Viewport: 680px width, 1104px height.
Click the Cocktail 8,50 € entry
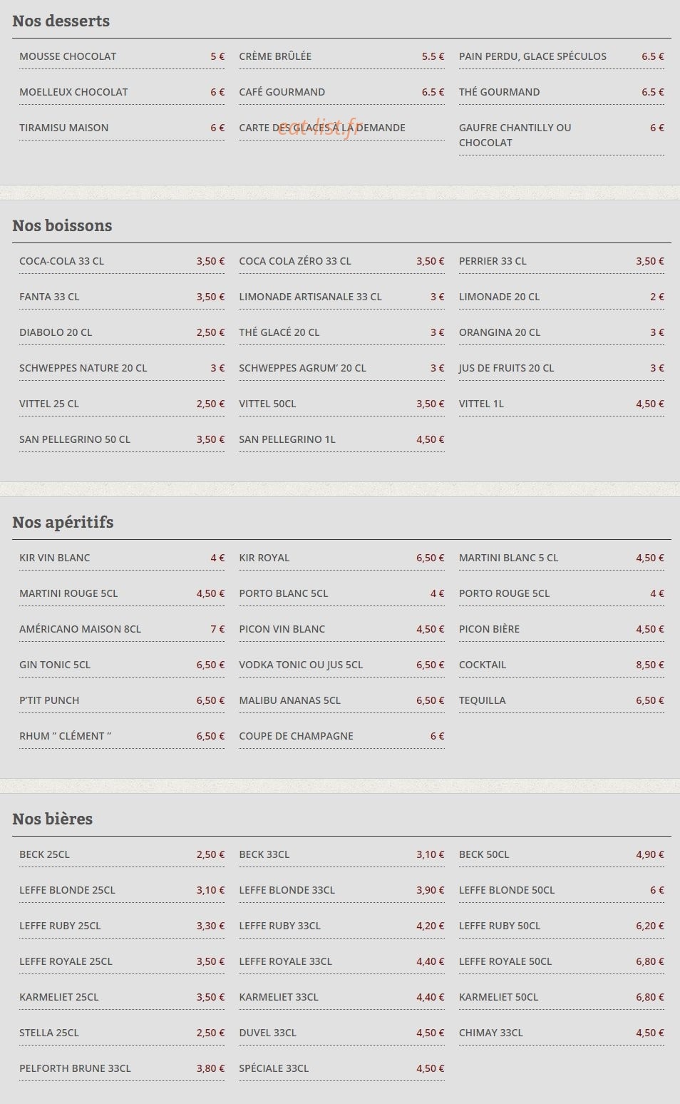[x=562, y=665]
